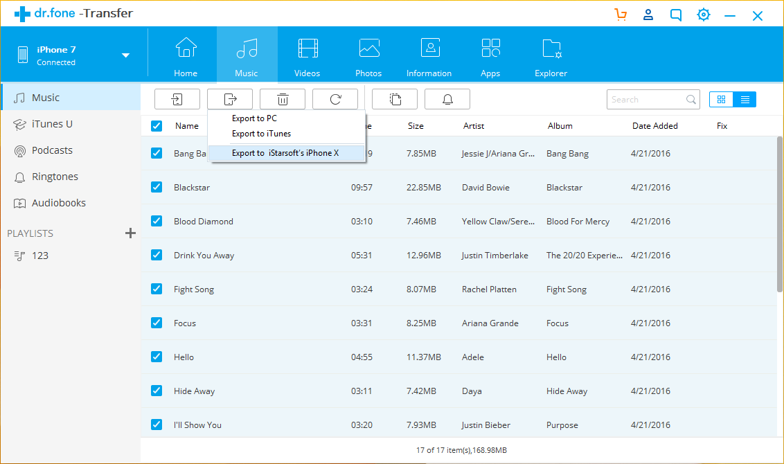Uncheck the Blood Diamond song checkbox
The height and width of the screenshot is (464, 784).
[157, 221]
